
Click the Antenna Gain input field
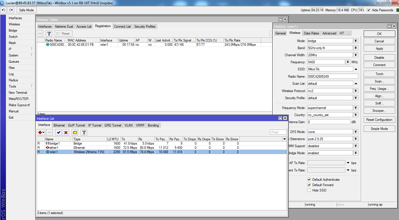point(329,122)
